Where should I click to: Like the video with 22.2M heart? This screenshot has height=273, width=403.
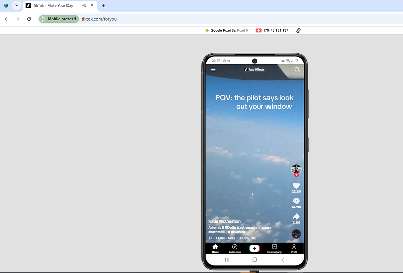296,186
